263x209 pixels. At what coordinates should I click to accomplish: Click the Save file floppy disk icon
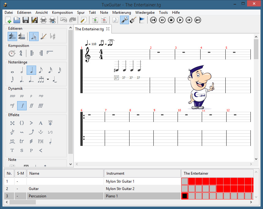point(26,20)
